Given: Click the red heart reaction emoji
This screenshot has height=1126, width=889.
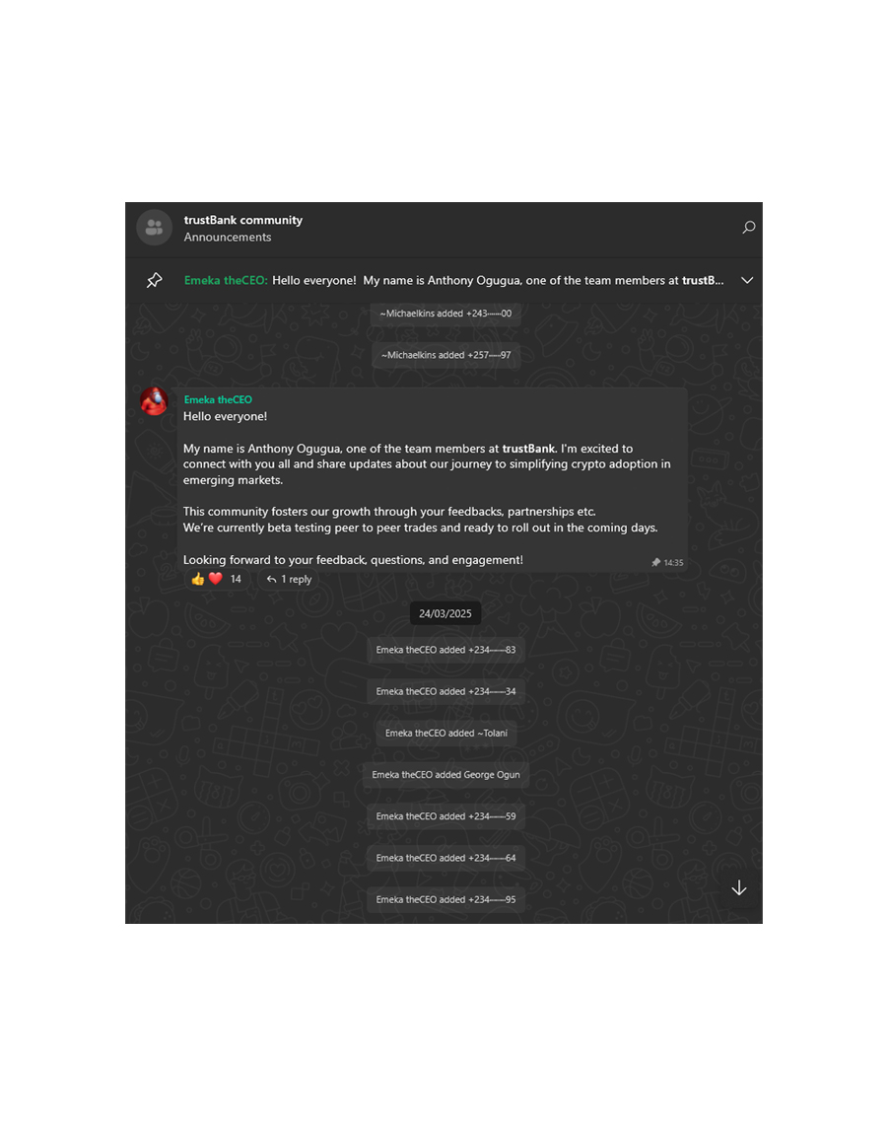Looking at the screenshot, I should coord(216,579).
